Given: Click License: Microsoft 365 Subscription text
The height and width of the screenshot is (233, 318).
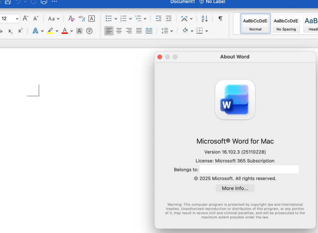Looking at the screenshot, I should coord(235,161).
